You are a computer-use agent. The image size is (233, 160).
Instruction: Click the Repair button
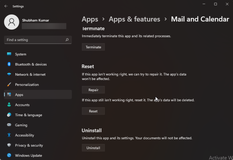[x=93, y=90]
